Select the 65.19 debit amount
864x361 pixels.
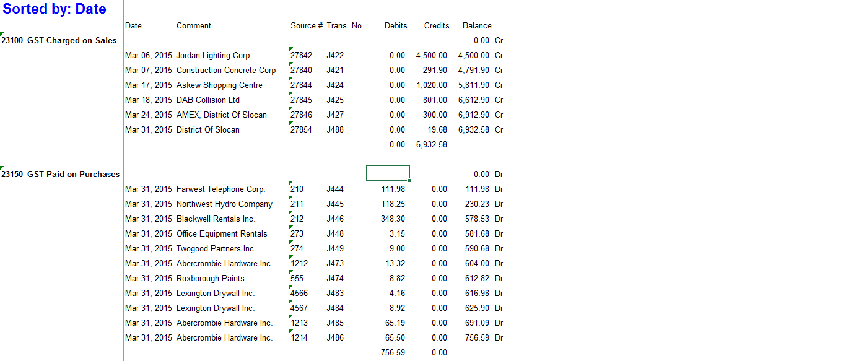coord(395,323)
